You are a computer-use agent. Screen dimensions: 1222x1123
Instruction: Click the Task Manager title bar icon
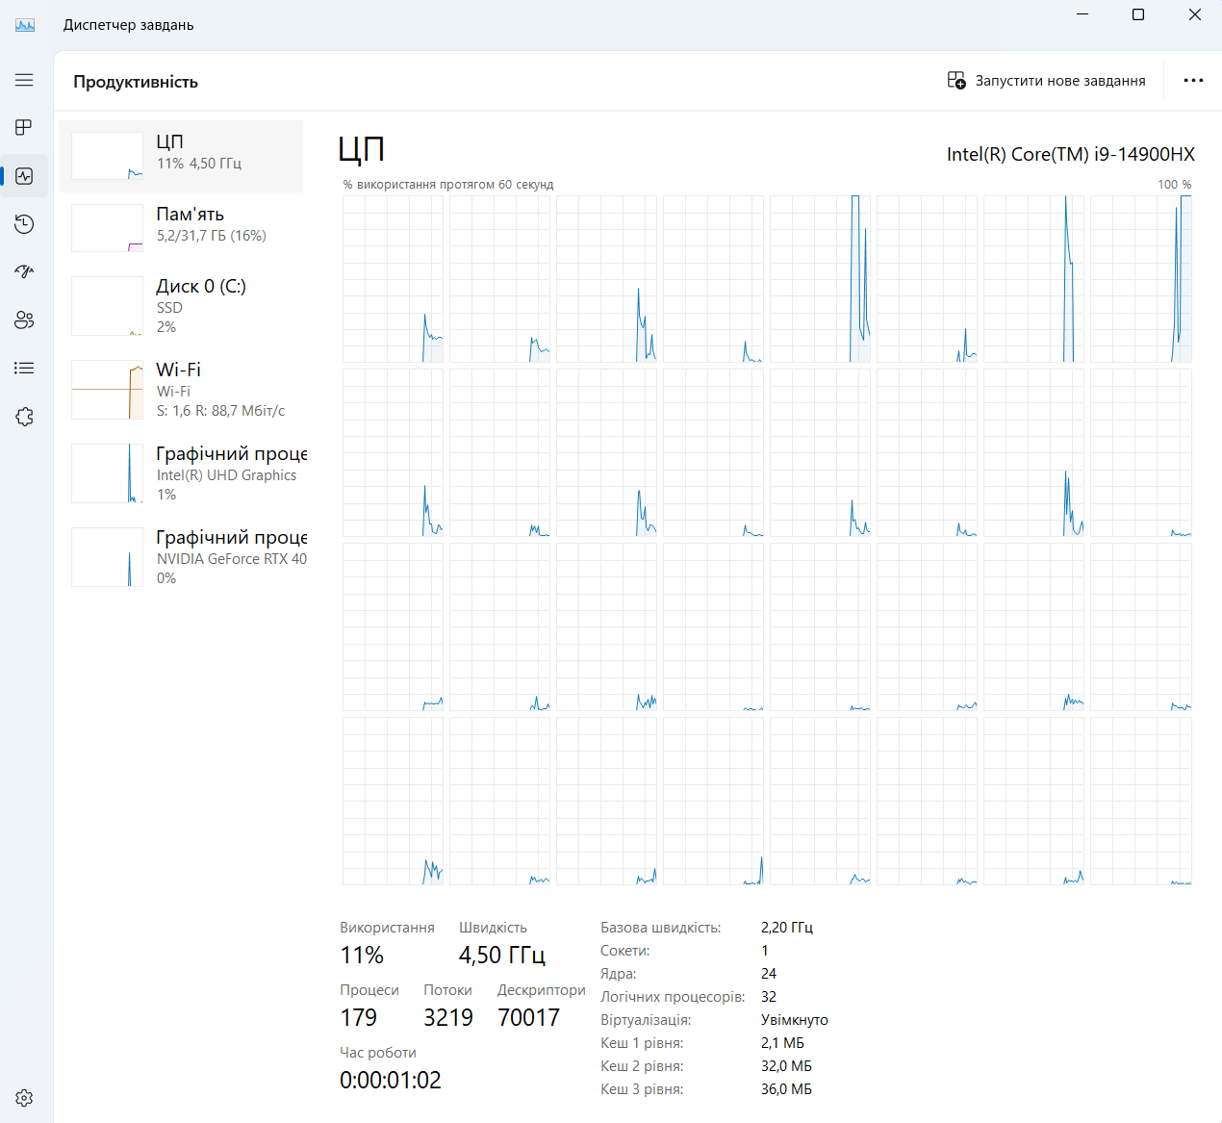click(x=25, y=25)
